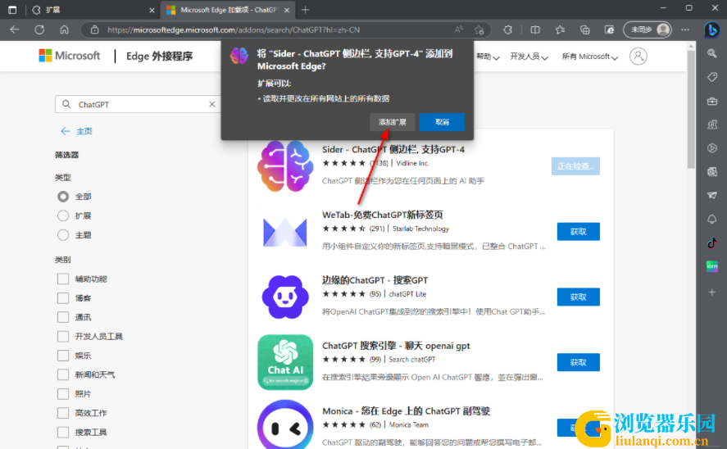
Task: Open a new browser tab
Action: coord(305,10)
